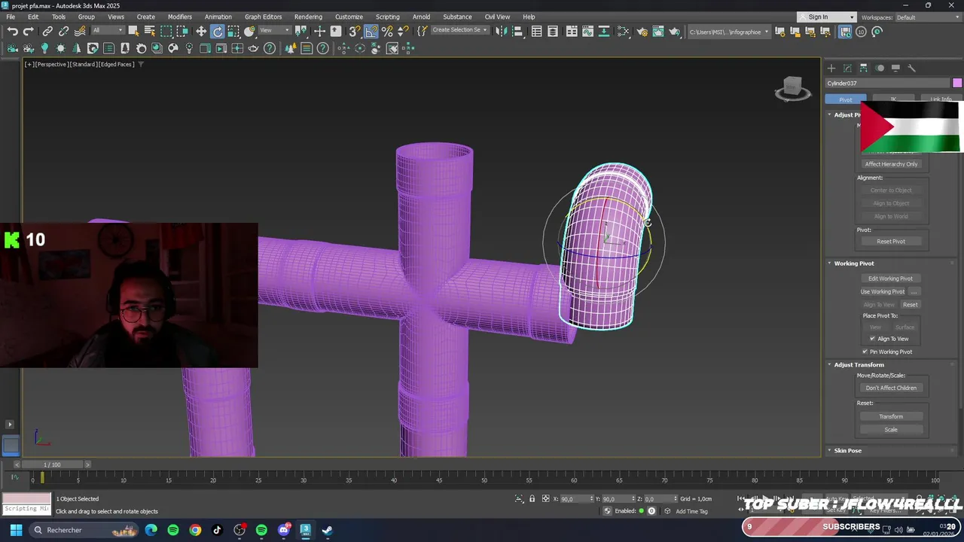Toggle the Pin Working Pivot checkbox
The width and height of the screenshot is (964, 542).
coord(865,352)
